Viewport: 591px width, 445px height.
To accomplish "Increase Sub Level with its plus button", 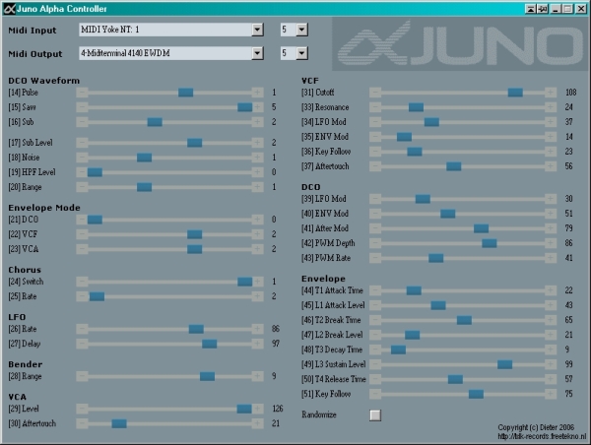I will pyautogui.click(x=257, y=143).
